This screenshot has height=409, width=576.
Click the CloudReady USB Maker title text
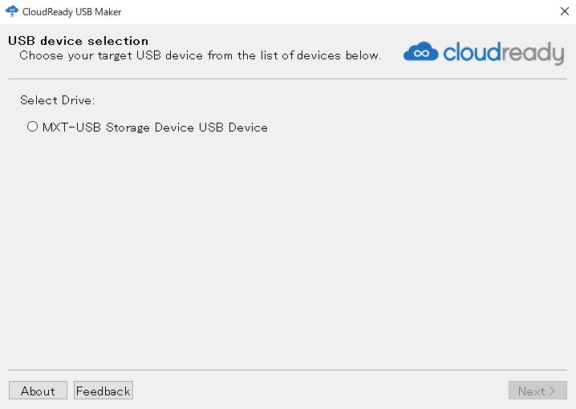[x=72, y=12]
